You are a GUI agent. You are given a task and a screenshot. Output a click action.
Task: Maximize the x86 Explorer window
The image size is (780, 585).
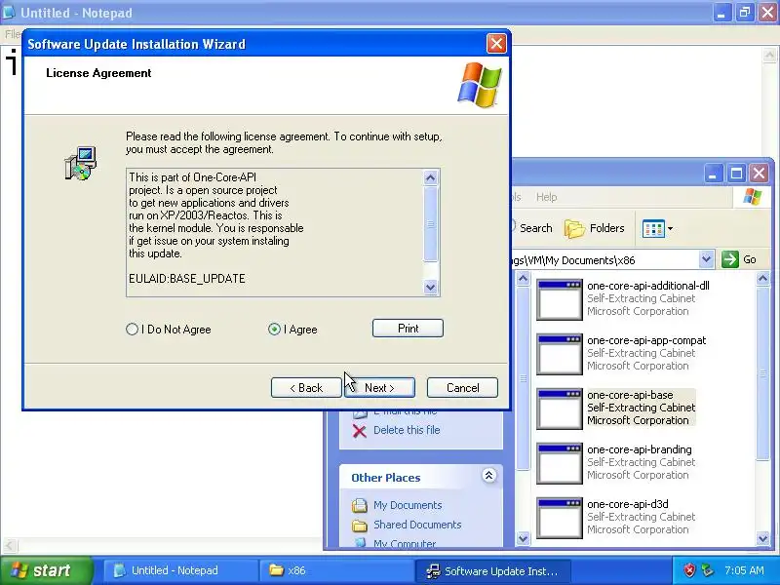tap(736, 174)
